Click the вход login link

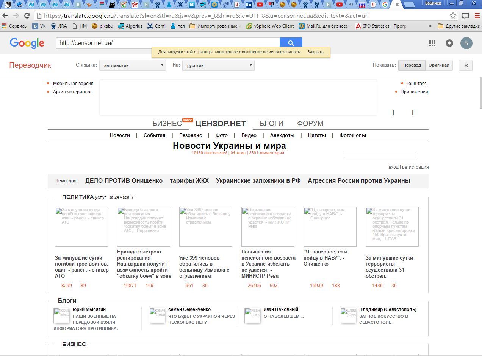393,167
